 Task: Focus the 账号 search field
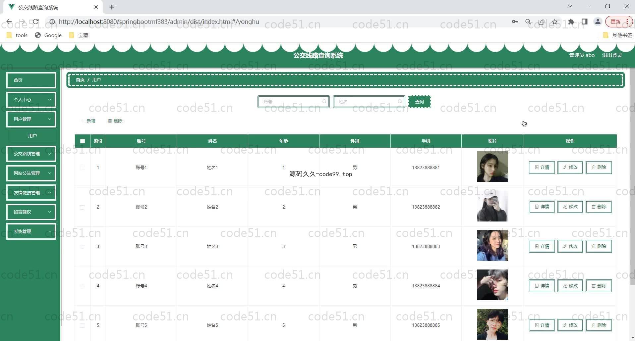(x=293, y=102)
